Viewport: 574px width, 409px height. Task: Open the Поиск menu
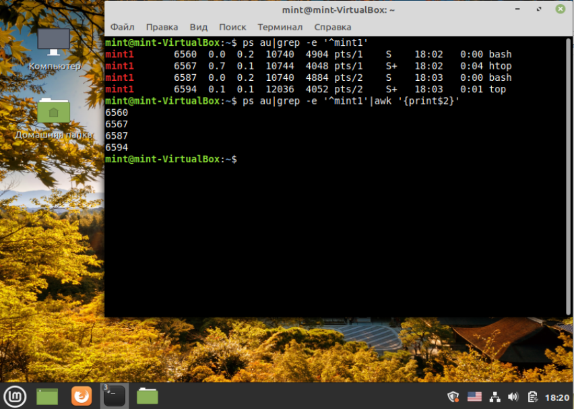coord(232,27)
